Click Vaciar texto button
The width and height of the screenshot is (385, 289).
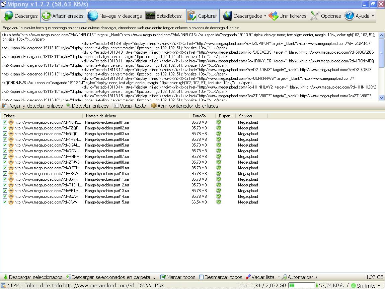tap(130, 106)
